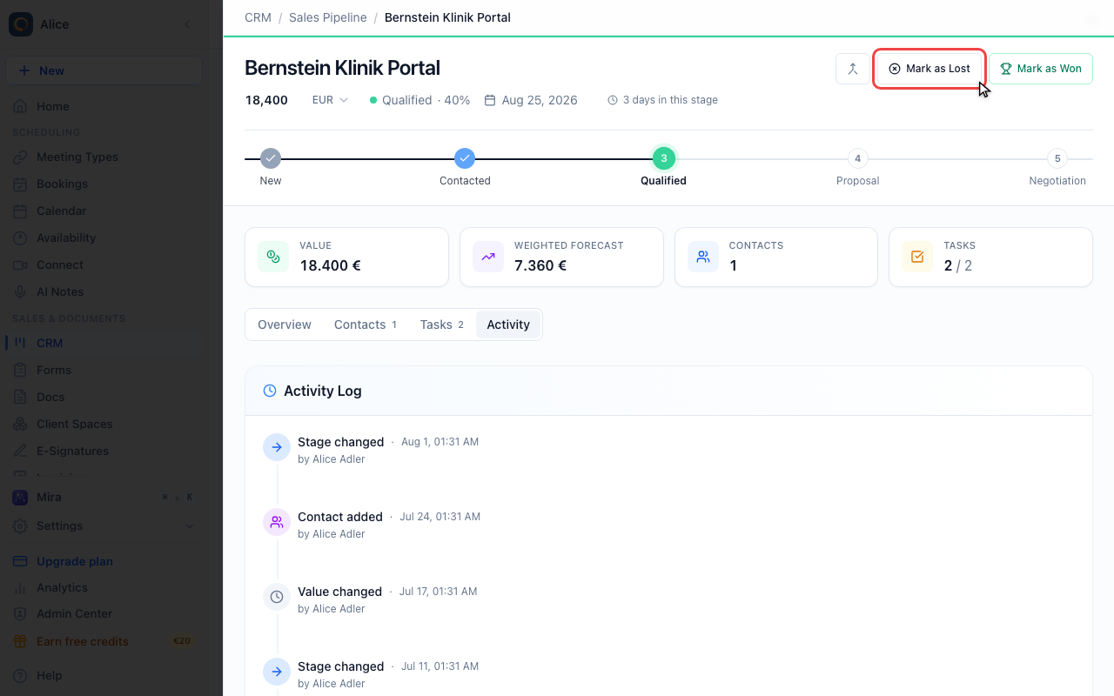Click the Availability clock icon
The image size is (1114, 696).
[x=20, y=238]
